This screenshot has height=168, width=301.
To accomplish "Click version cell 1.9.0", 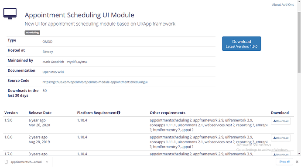I will pyautogui.click(x=8, y=120).
